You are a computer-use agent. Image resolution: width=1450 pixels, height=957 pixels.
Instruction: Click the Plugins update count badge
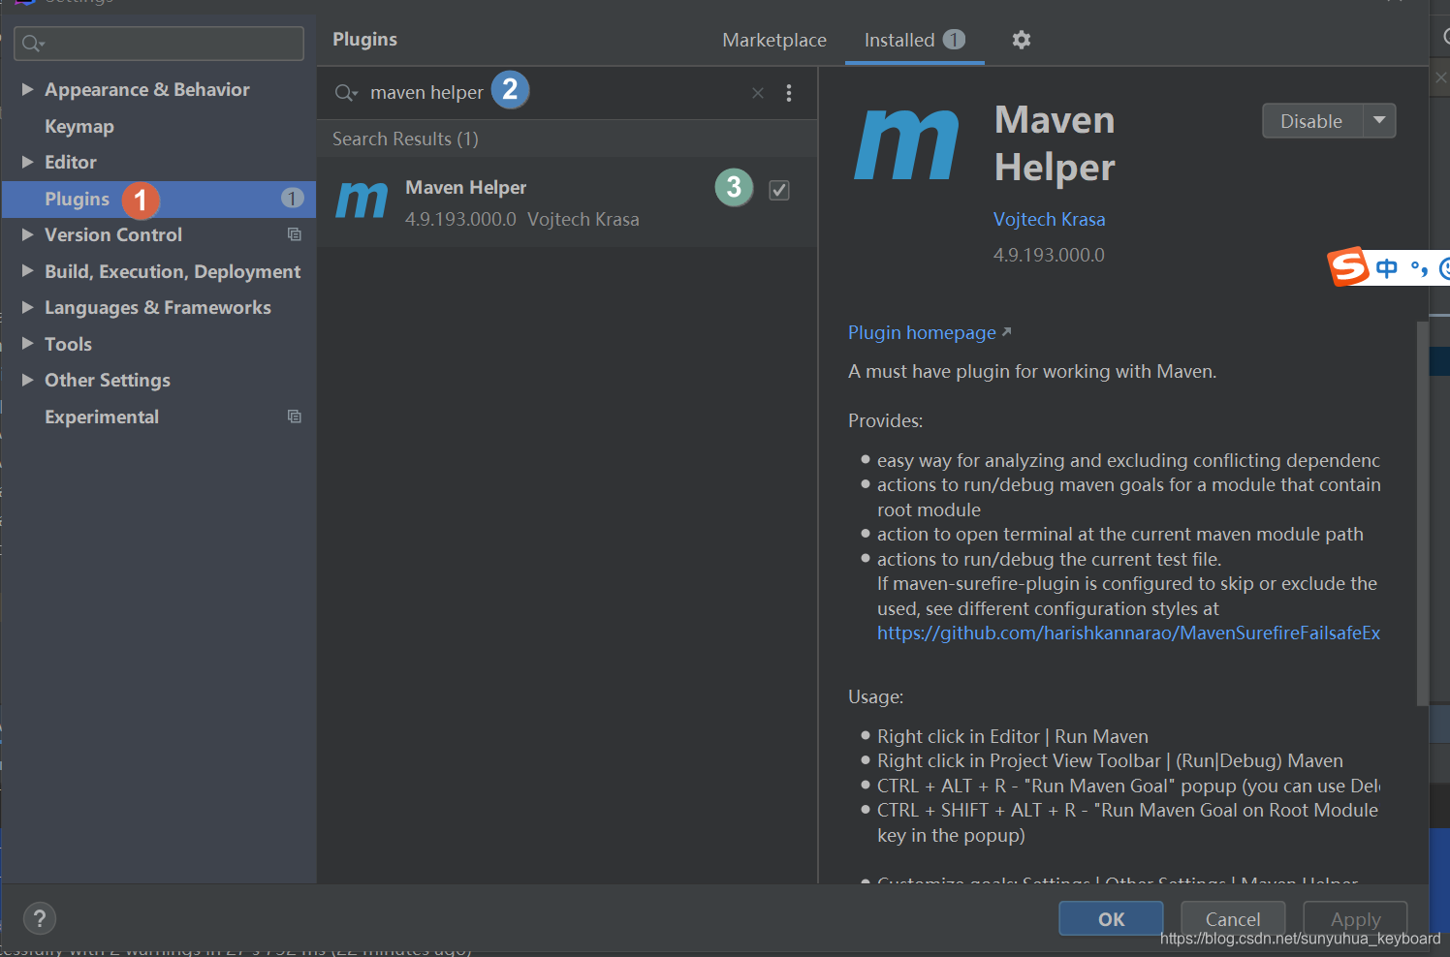292,199
